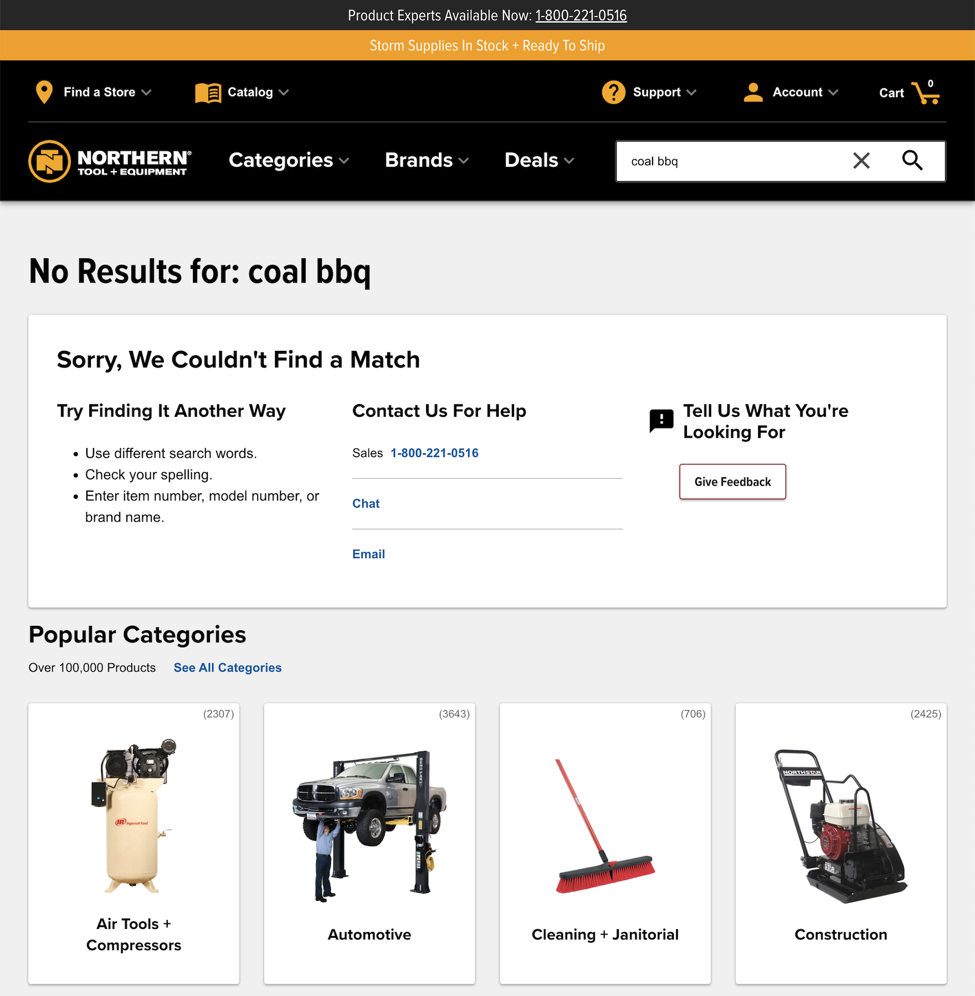Click the Northern Tool + Equipment logo
Screen dimensions: 975x996
point(110,161)
